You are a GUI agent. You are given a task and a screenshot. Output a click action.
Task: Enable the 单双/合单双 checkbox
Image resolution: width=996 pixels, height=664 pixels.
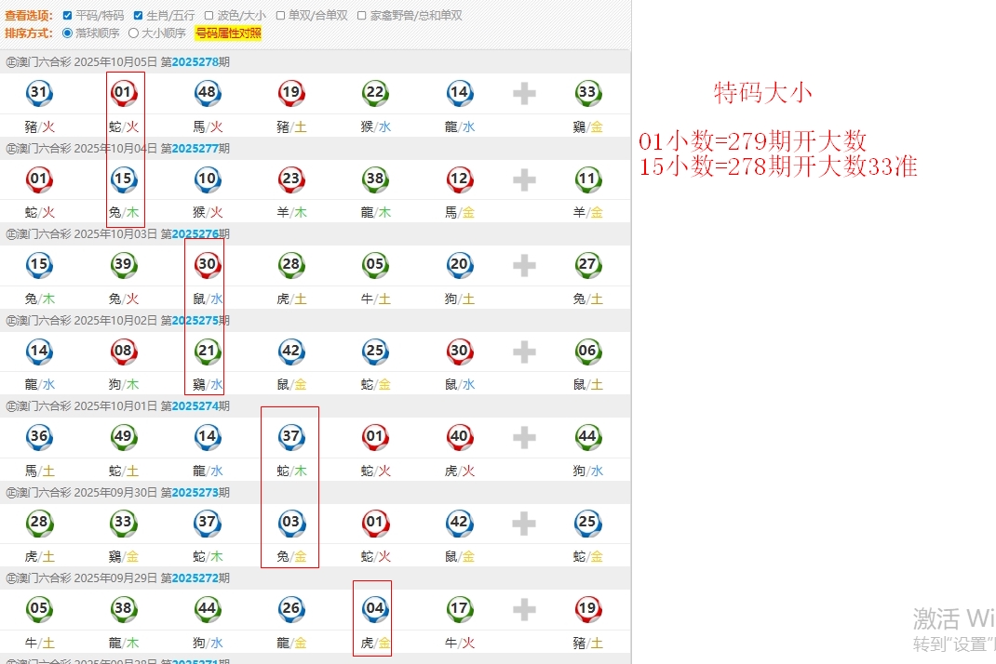(280, 16)
